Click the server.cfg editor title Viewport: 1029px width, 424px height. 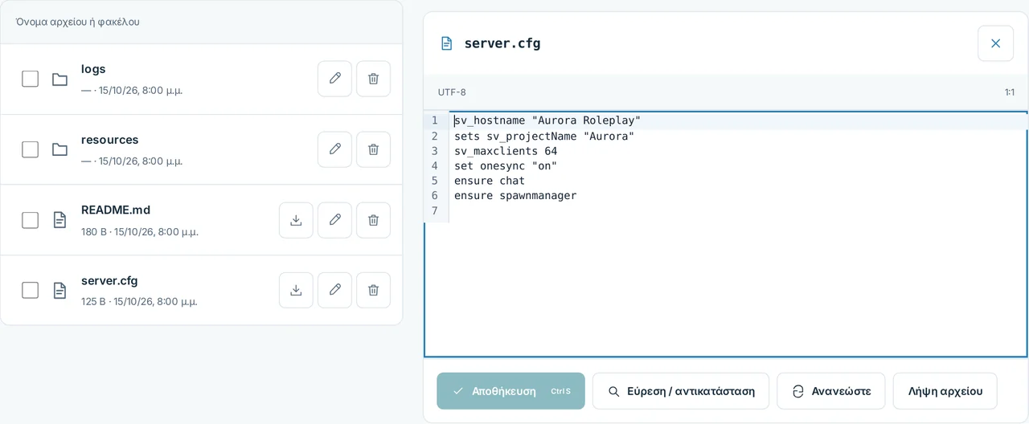(502, 43)
